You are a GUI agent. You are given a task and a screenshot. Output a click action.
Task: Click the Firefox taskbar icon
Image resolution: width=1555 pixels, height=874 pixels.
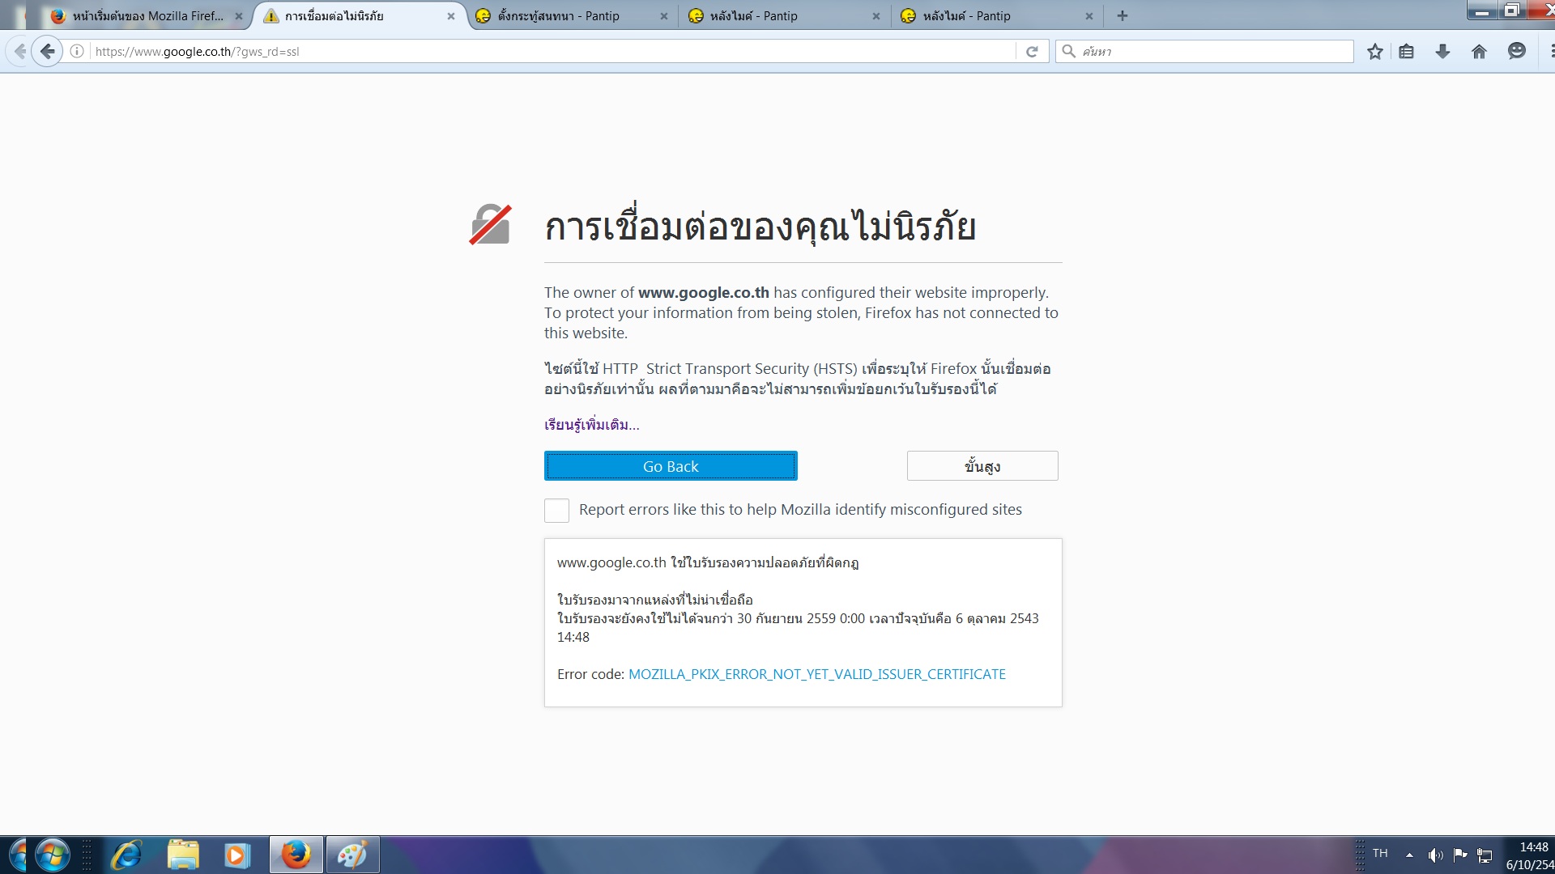pyautogui.click(x=296, y=855)
